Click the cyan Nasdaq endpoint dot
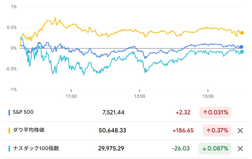 242,52
